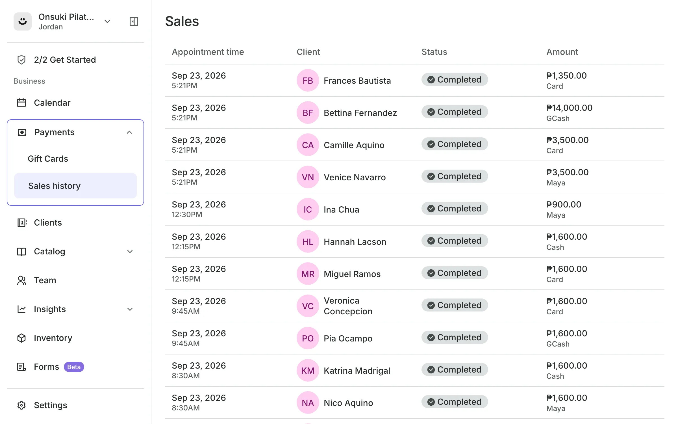
Task: Open Gift Cards submenu item
Action: (48, 159)
